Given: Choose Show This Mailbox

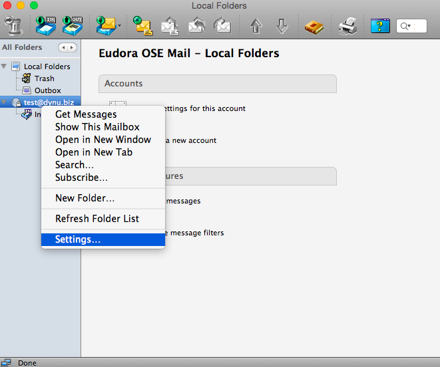Looking at the screenshot, I should tap(103, 127).
